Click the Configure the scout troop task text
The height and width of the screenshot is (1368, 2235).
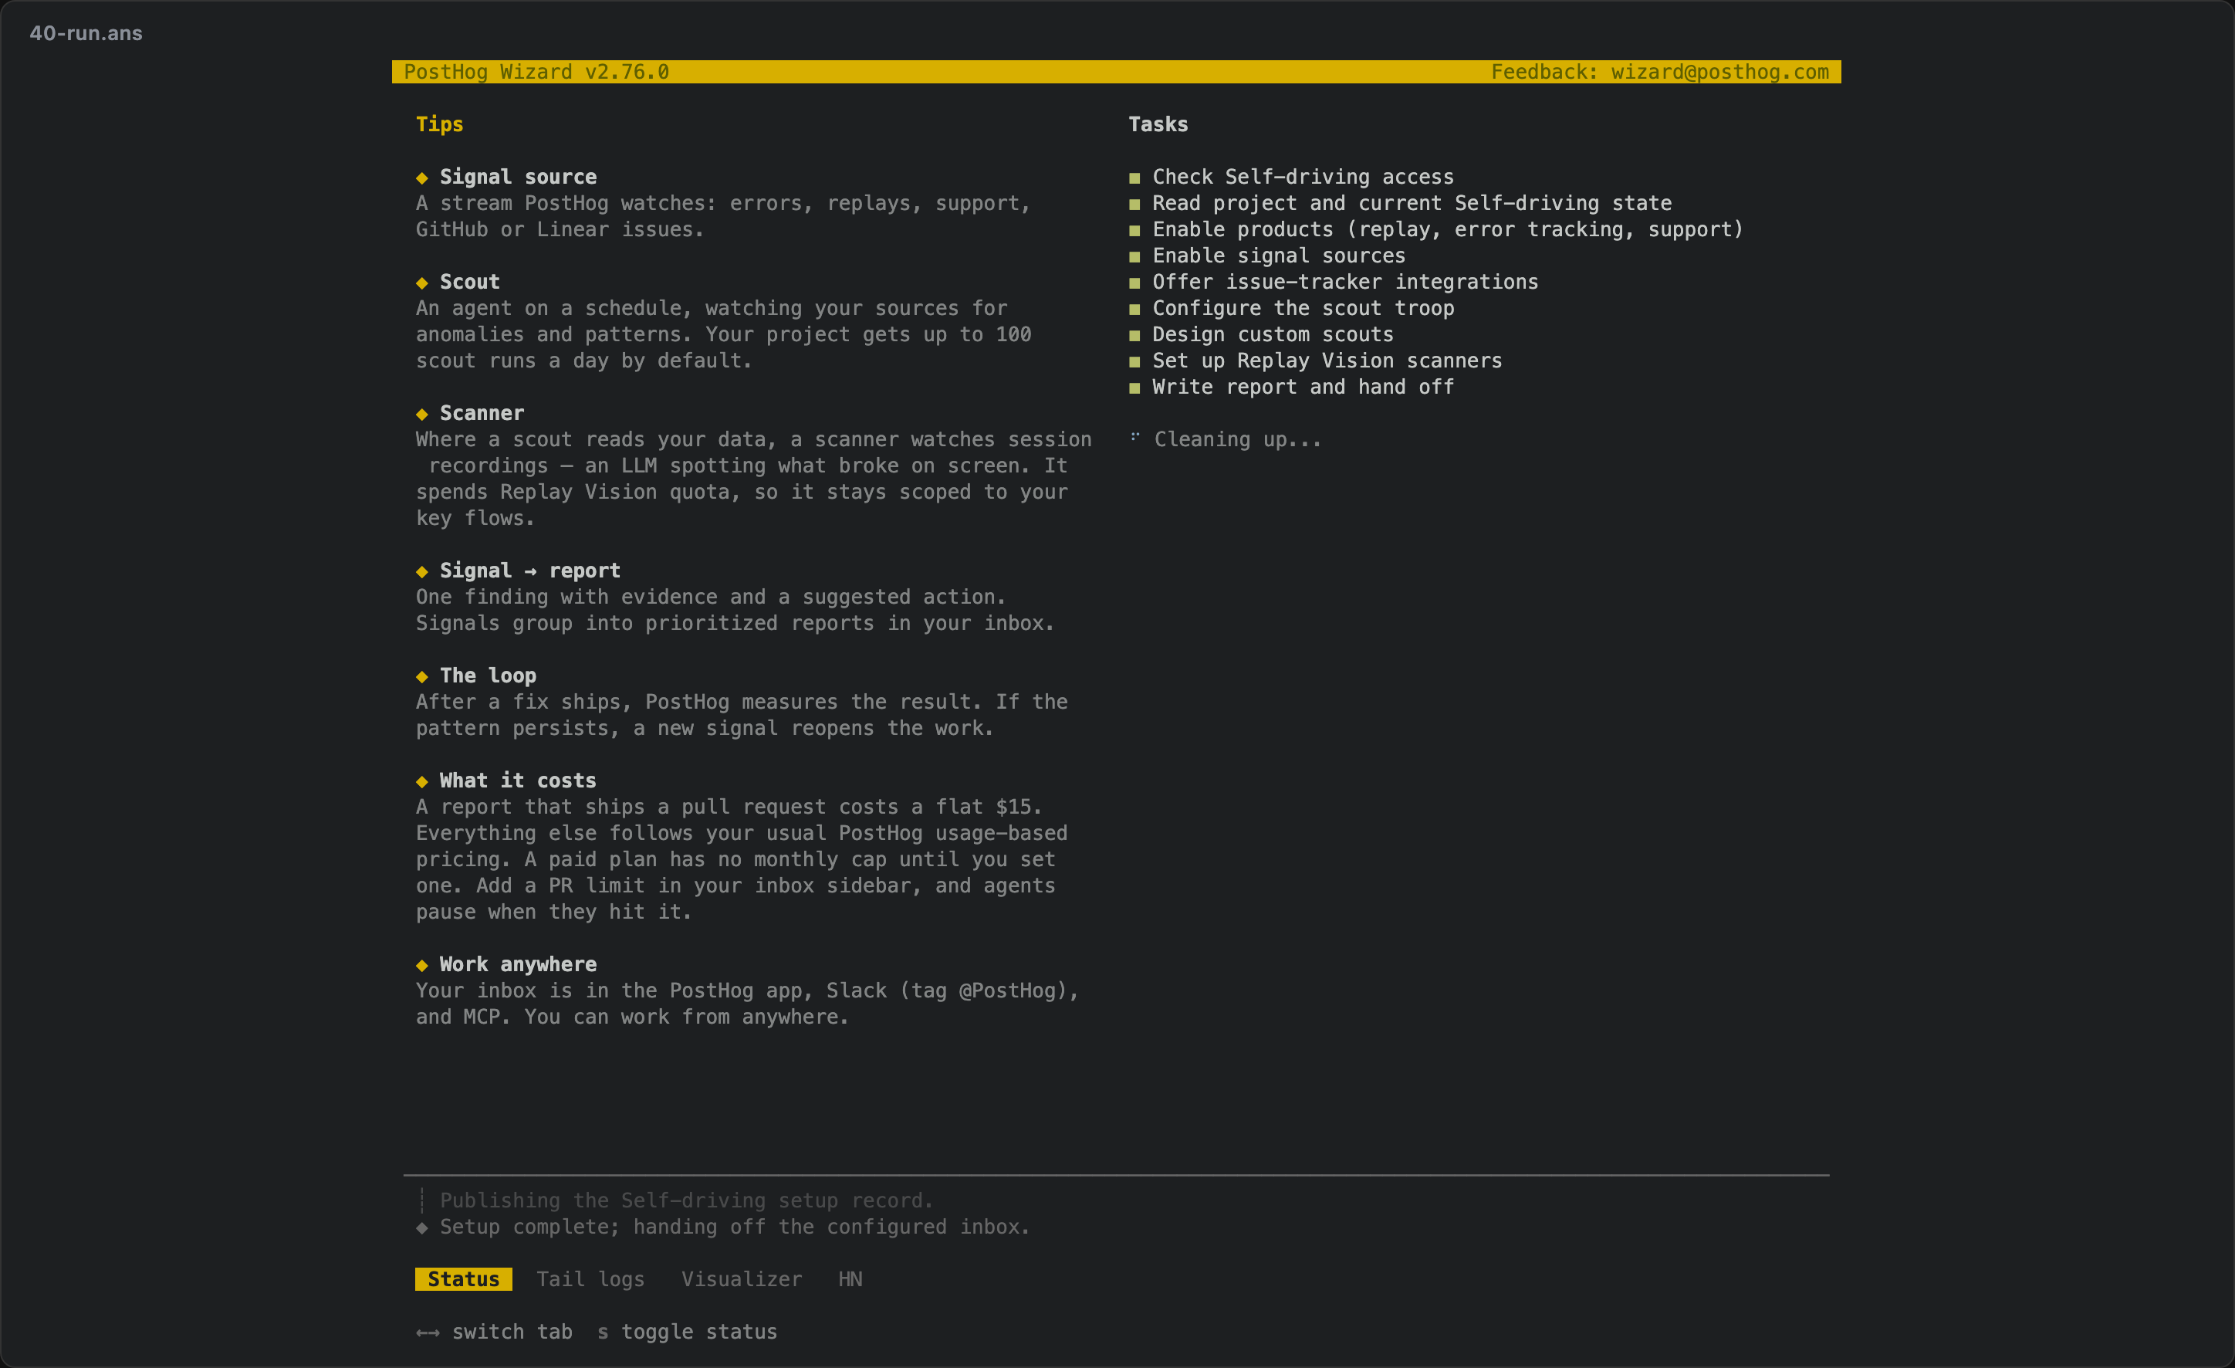click(1303, 309)
